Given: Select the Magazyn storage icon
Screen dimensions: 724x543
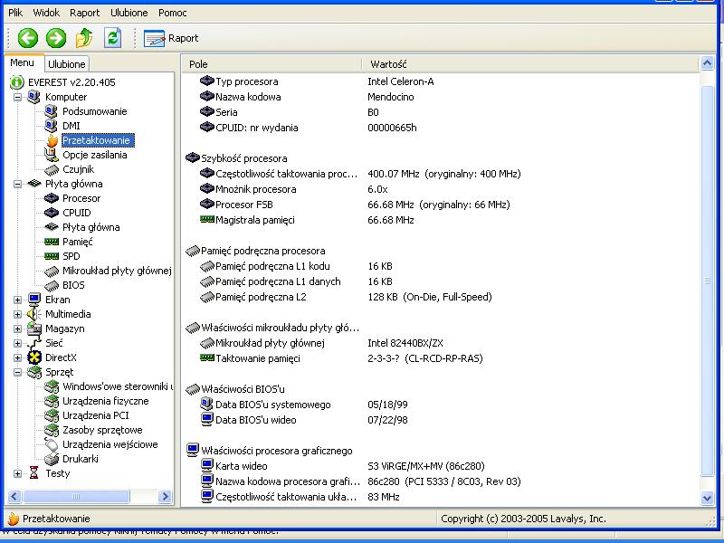Looking at the screenshot, I should [34, 329].
